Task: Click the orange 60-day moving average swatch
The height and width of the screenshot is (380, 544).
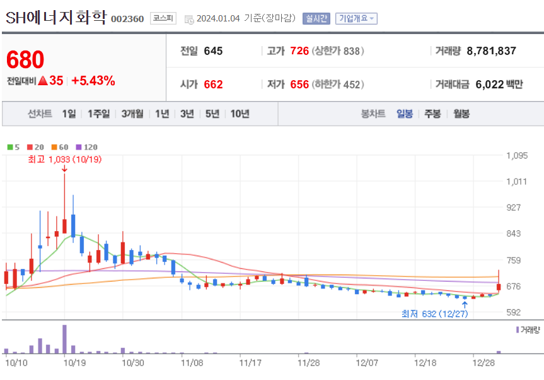Action: coord(54,147)
